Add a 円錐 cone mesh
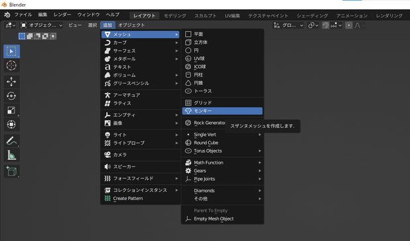The width and height of the screenshot is (410, 241). coord(223,83)
